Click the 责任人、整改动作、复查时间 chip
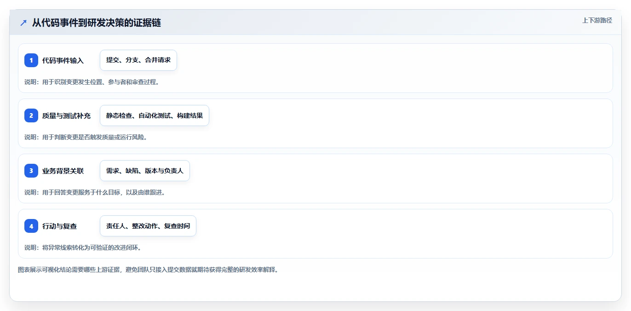The width and height of the screenshot is (631, 311). click(148, 226)
